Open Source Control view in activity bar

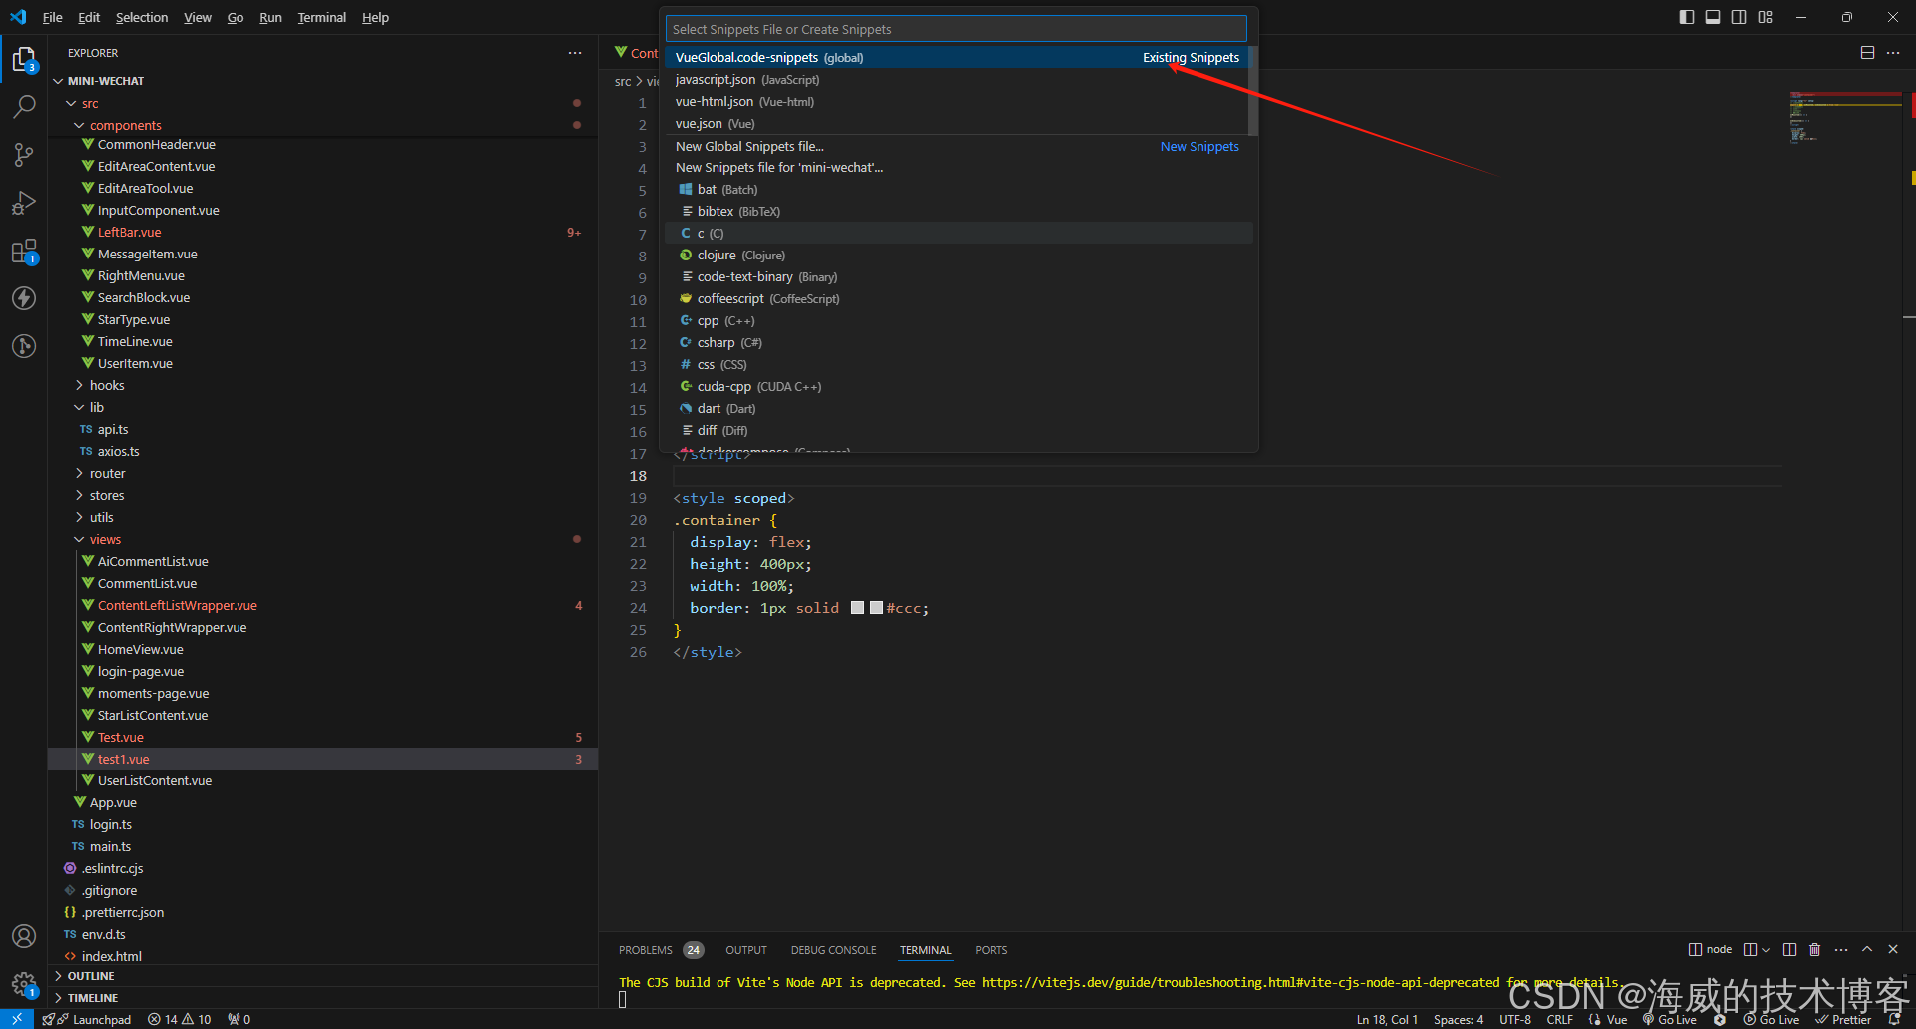coord(24,155)
